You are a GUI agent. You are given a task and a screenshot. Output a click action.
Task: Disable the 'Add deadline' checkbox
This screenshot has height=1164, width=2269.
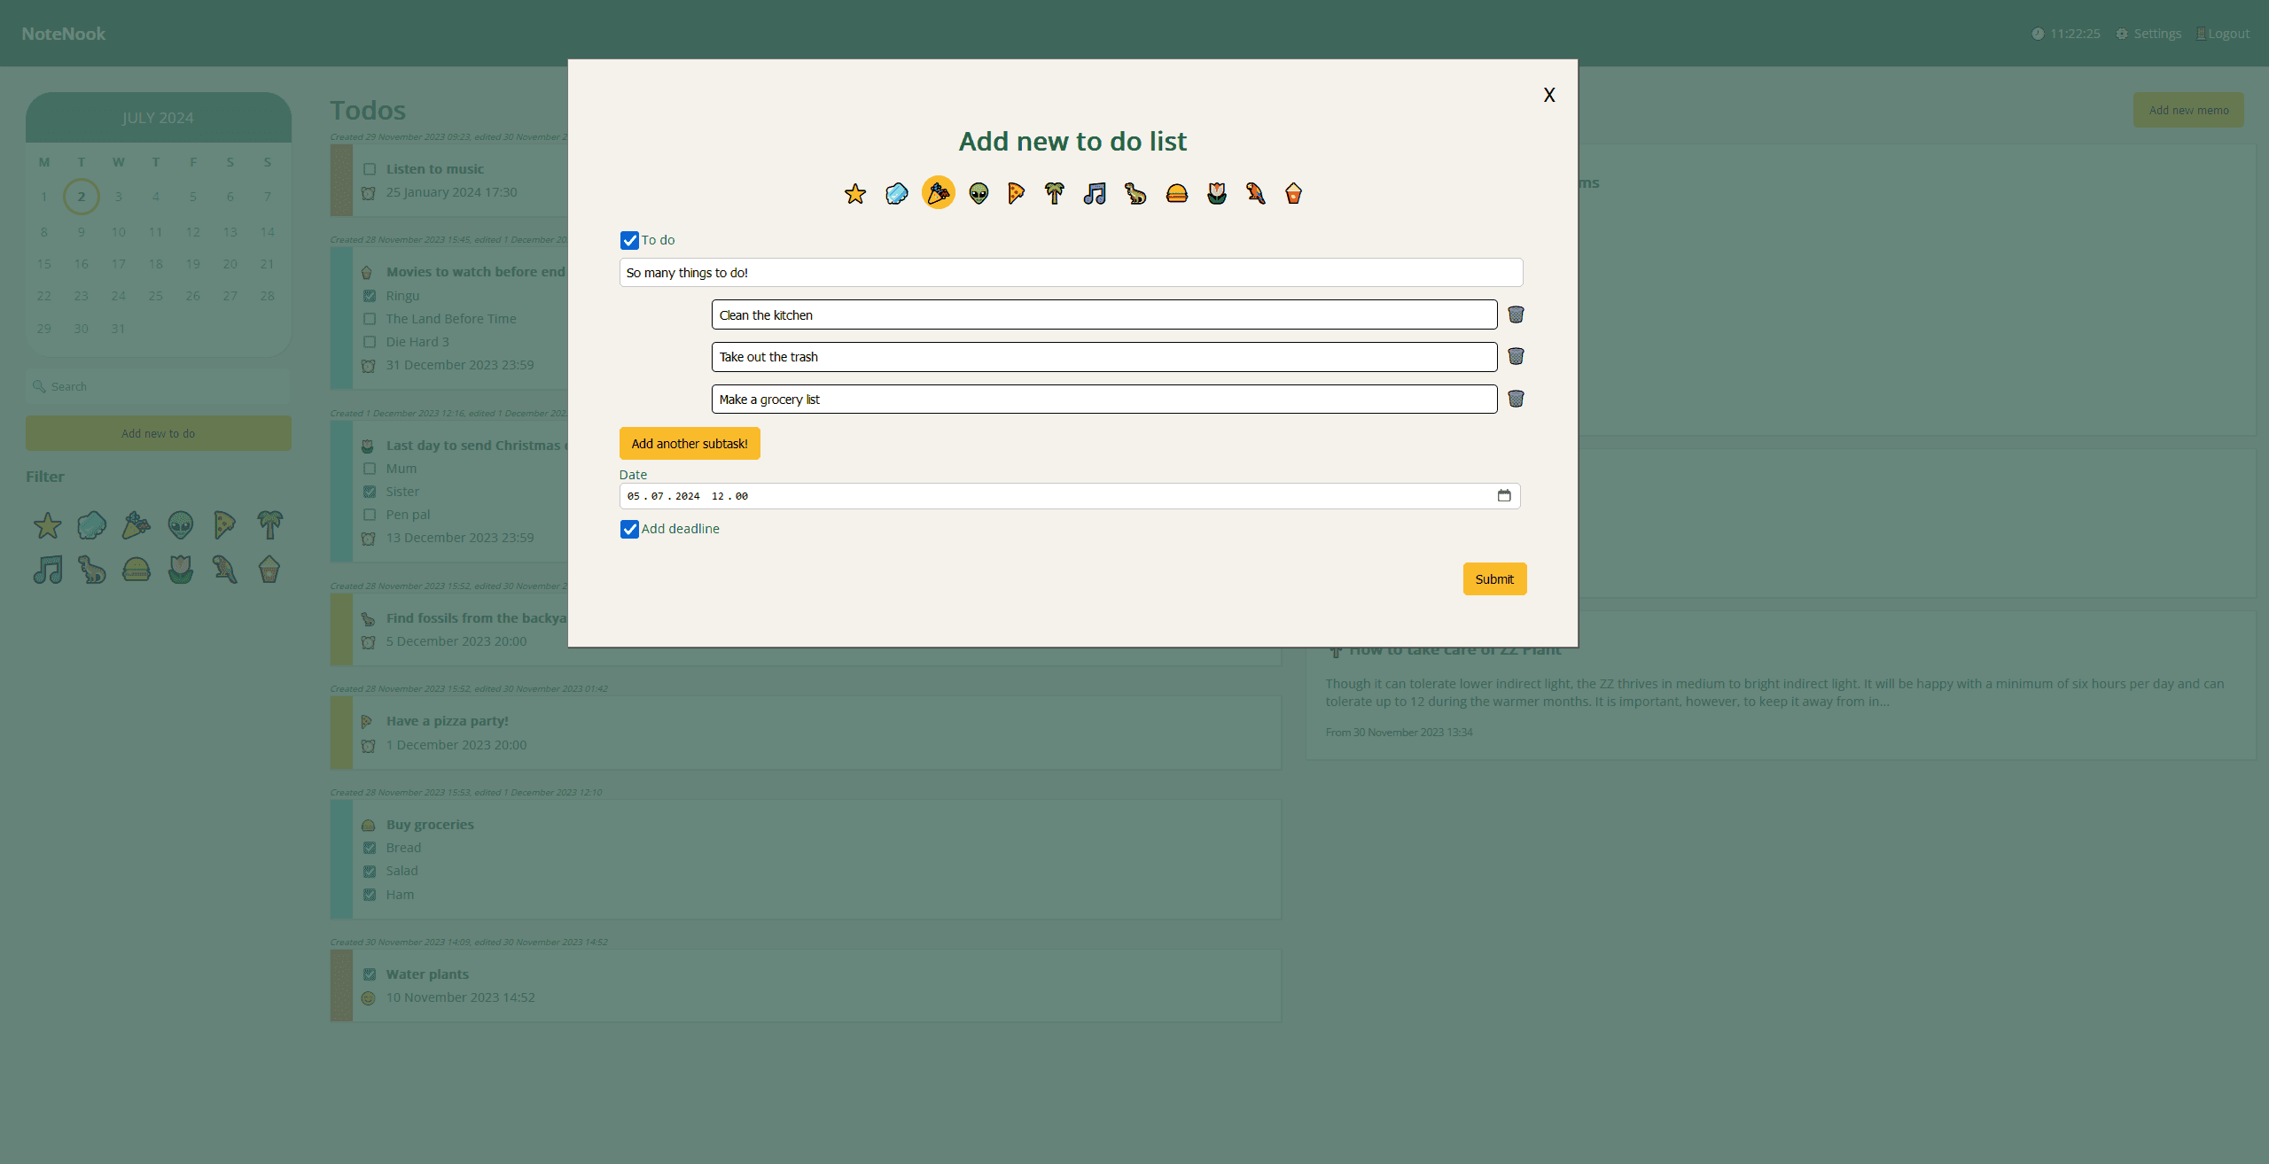point(629,529)
